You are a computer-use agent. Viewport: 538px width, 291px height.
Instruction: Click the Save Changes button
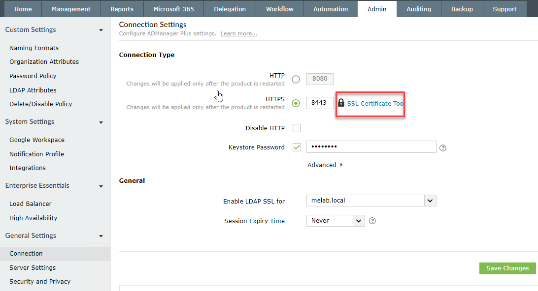click(507, 268)
